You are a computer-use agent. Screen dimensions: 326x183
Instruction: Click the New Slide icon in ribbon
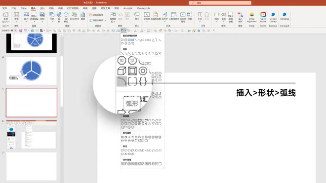(x=5, y=17)
